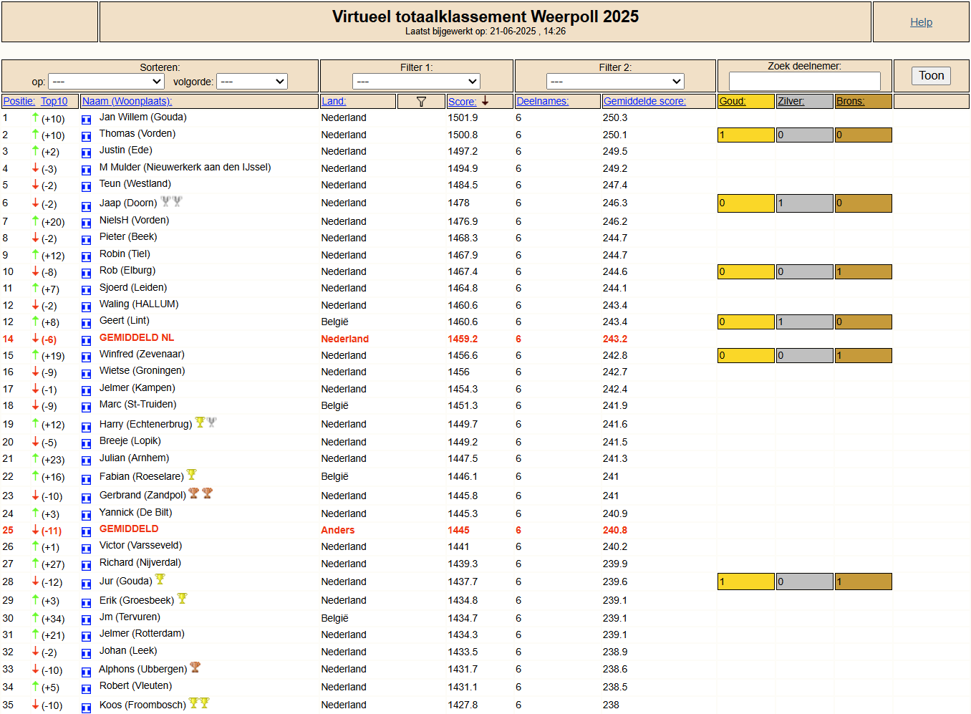The image size is (971, 714).
Task: Click the funnel filter icon in header
Action: pyautogui.click(x=421, y=102)
